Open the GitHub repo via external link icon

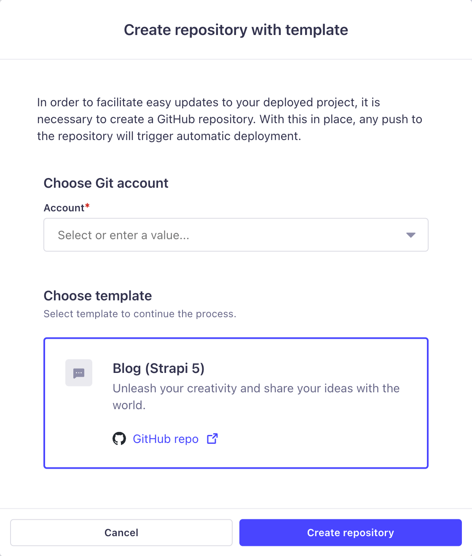point(212,439)
